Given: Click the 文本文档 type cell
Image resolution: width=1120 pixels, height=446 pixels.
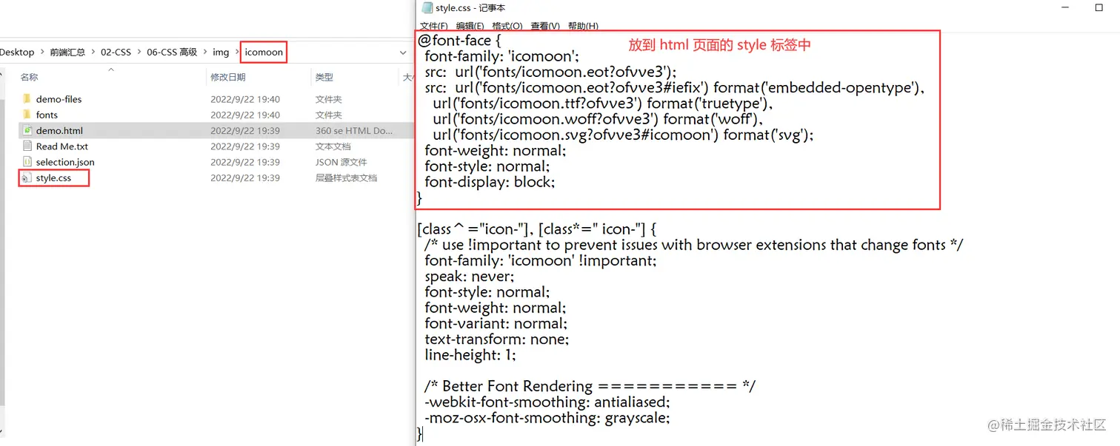Looking at the screenshot, I should click(x=333, y=146).
